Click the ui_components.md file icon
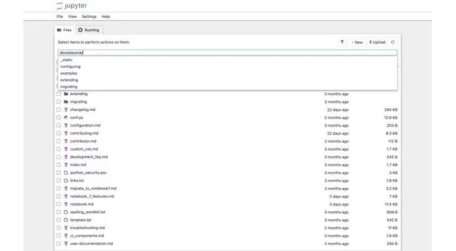456x251 pixels. [66, 235]
